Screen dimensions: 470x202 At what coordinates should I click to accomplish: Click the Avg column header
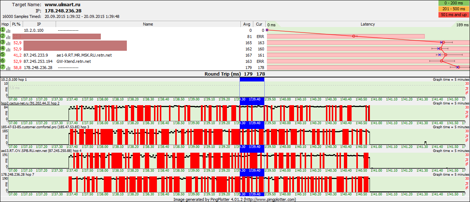point(247,24)
